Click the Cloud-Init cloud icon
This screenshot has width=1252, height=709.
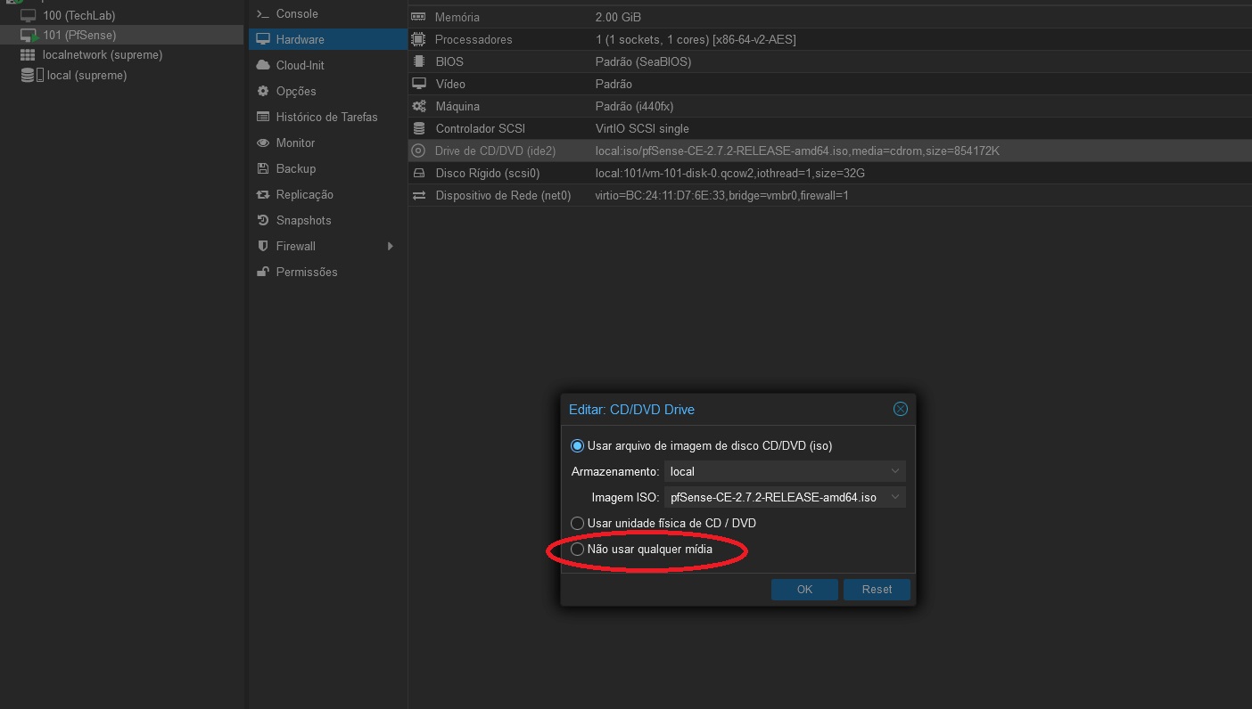(x=263, y=65)
